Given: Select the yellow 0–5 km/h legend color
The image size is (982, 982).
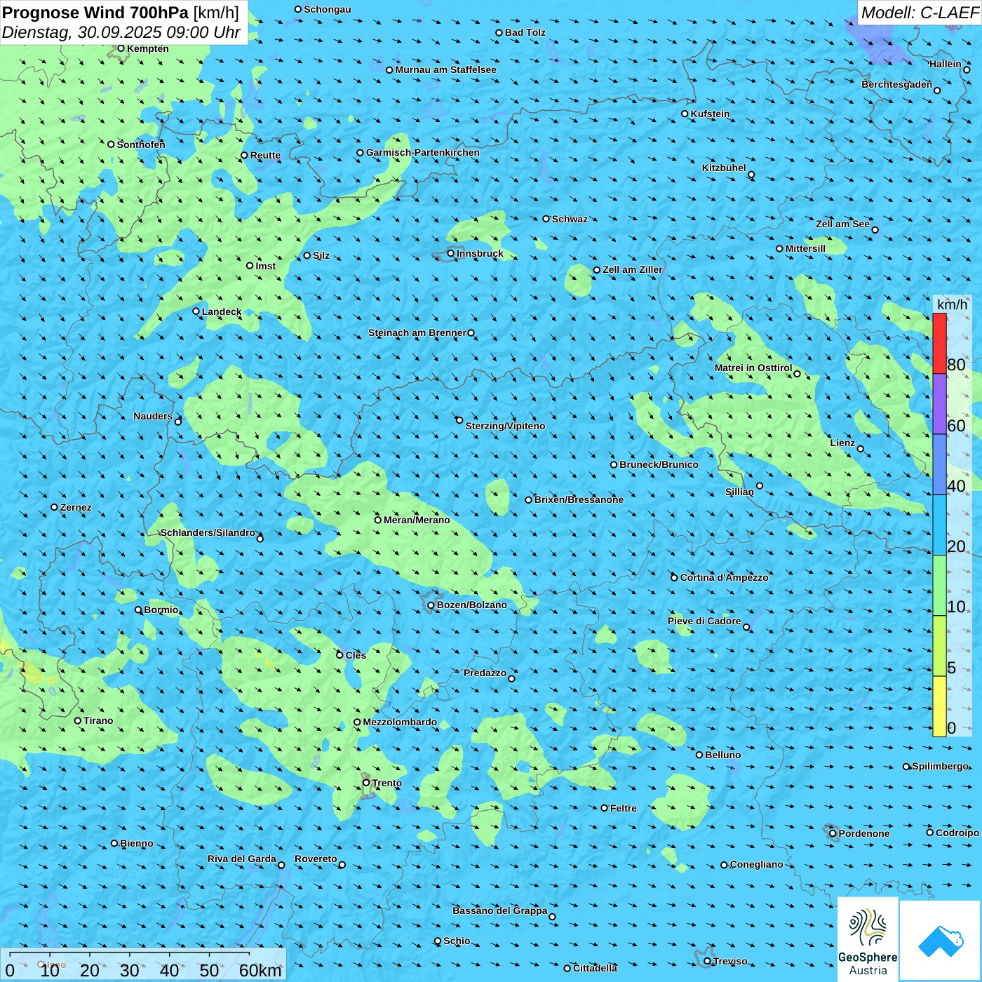Looking at the screenshot, I should (939, 706).
